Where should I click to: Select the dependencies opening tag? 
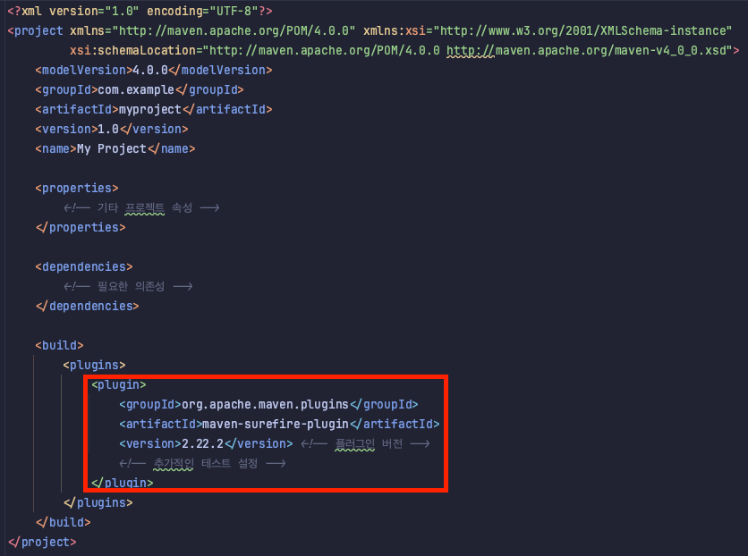(83, 266)
